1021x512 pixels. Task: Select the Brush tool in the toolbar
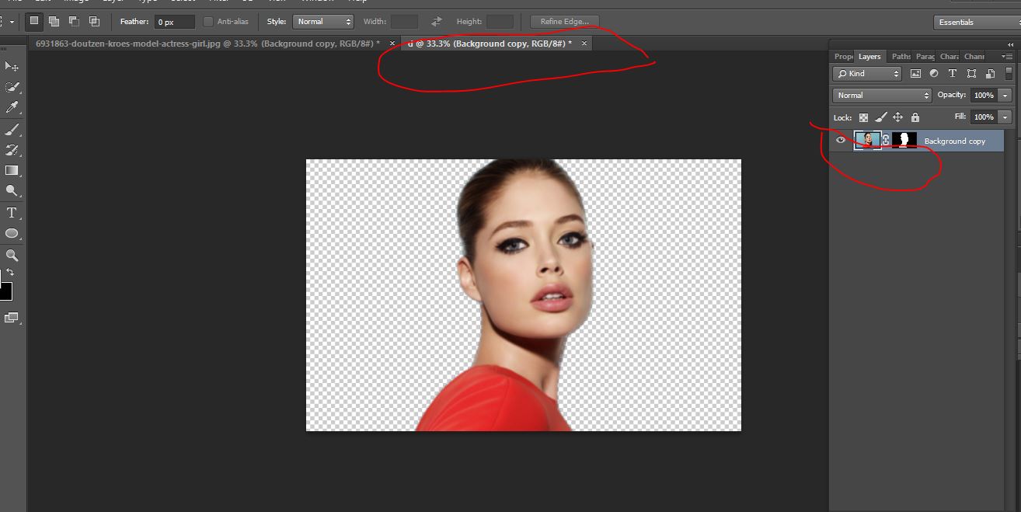(12, 128)
